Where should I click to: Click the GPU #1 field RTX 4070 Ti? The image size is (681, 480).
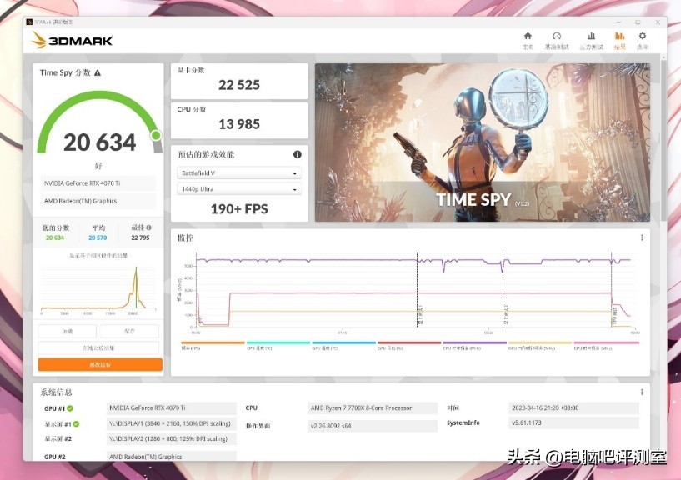171,407
